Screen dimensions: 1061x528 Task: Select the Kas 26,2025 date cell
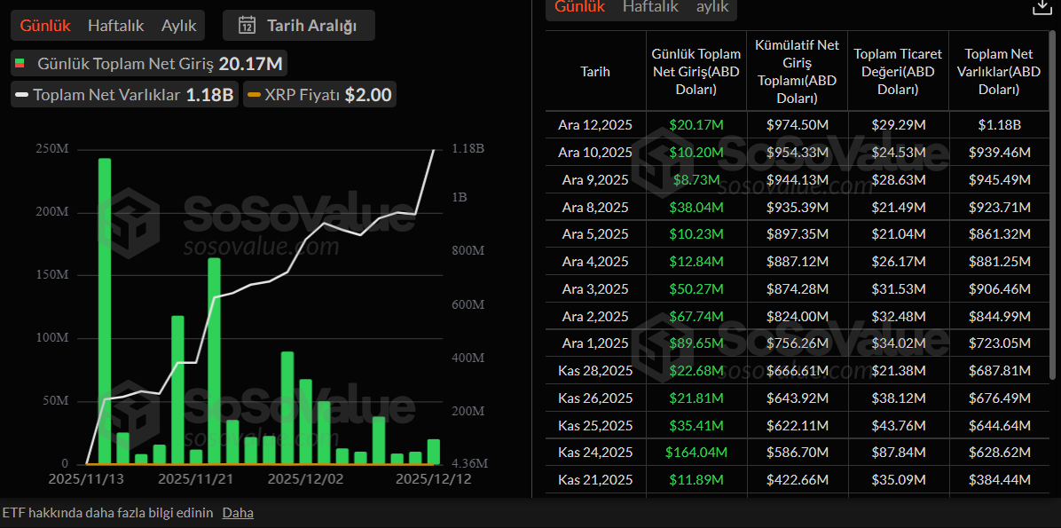click(x=595, y=398)
